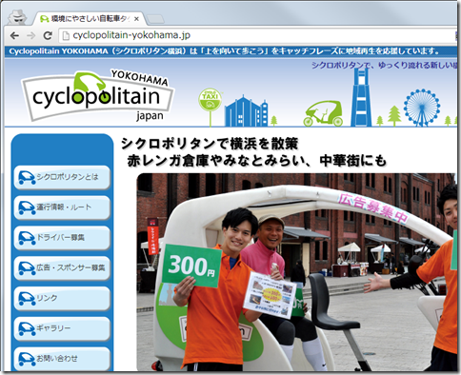This screenshot has height=375, width=461.
Task: Click the blue Landmark Tower illustration
Action: (x=361, y=97)
